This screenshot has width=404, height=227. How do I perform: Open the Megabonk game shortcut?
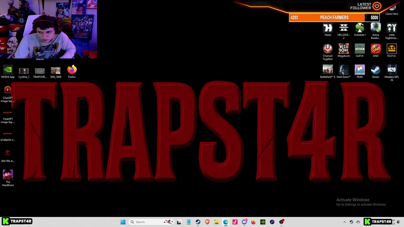344,51
